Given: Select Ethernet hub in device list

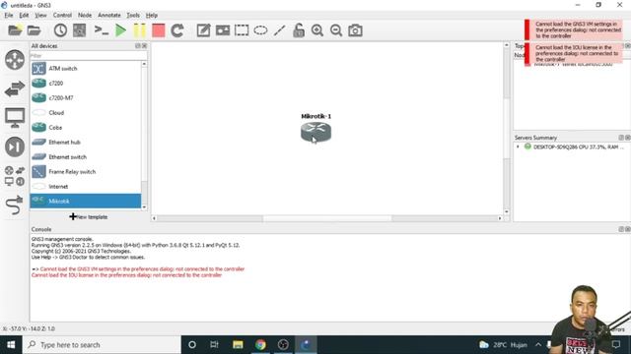Looking at the screenshot, I should (x=86, y=142).
